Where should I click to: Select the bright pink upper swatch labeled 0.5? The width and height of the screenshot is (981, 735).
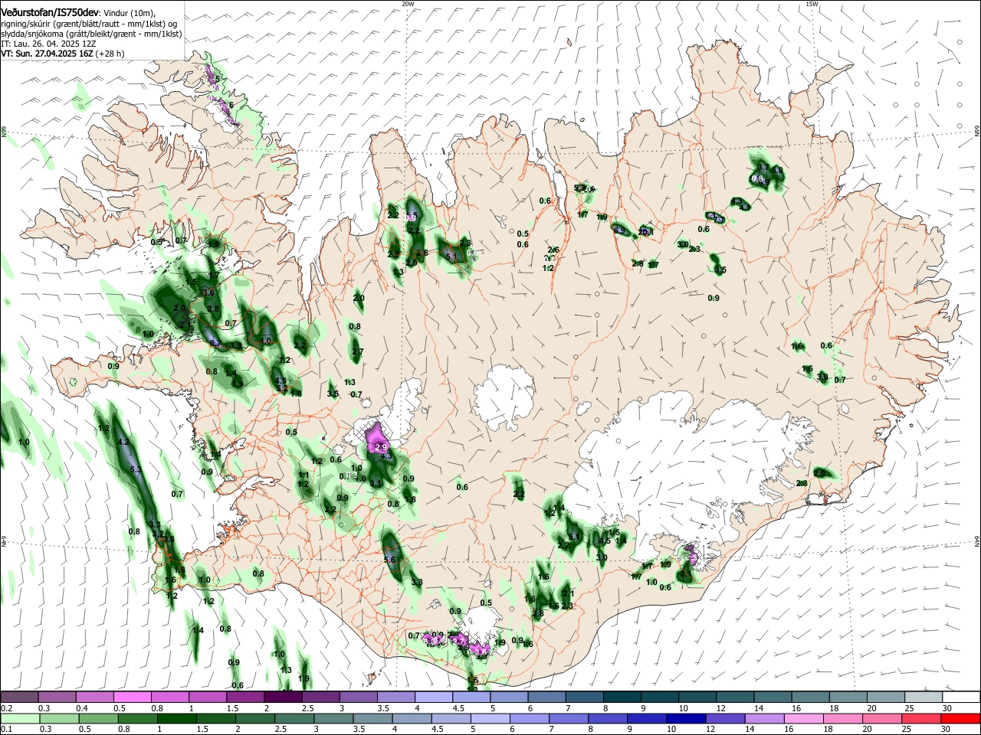(133, 697)
